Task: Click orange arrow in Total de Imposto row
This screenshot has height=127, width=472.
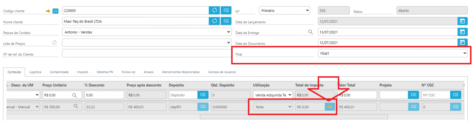Action: point(330,107)
